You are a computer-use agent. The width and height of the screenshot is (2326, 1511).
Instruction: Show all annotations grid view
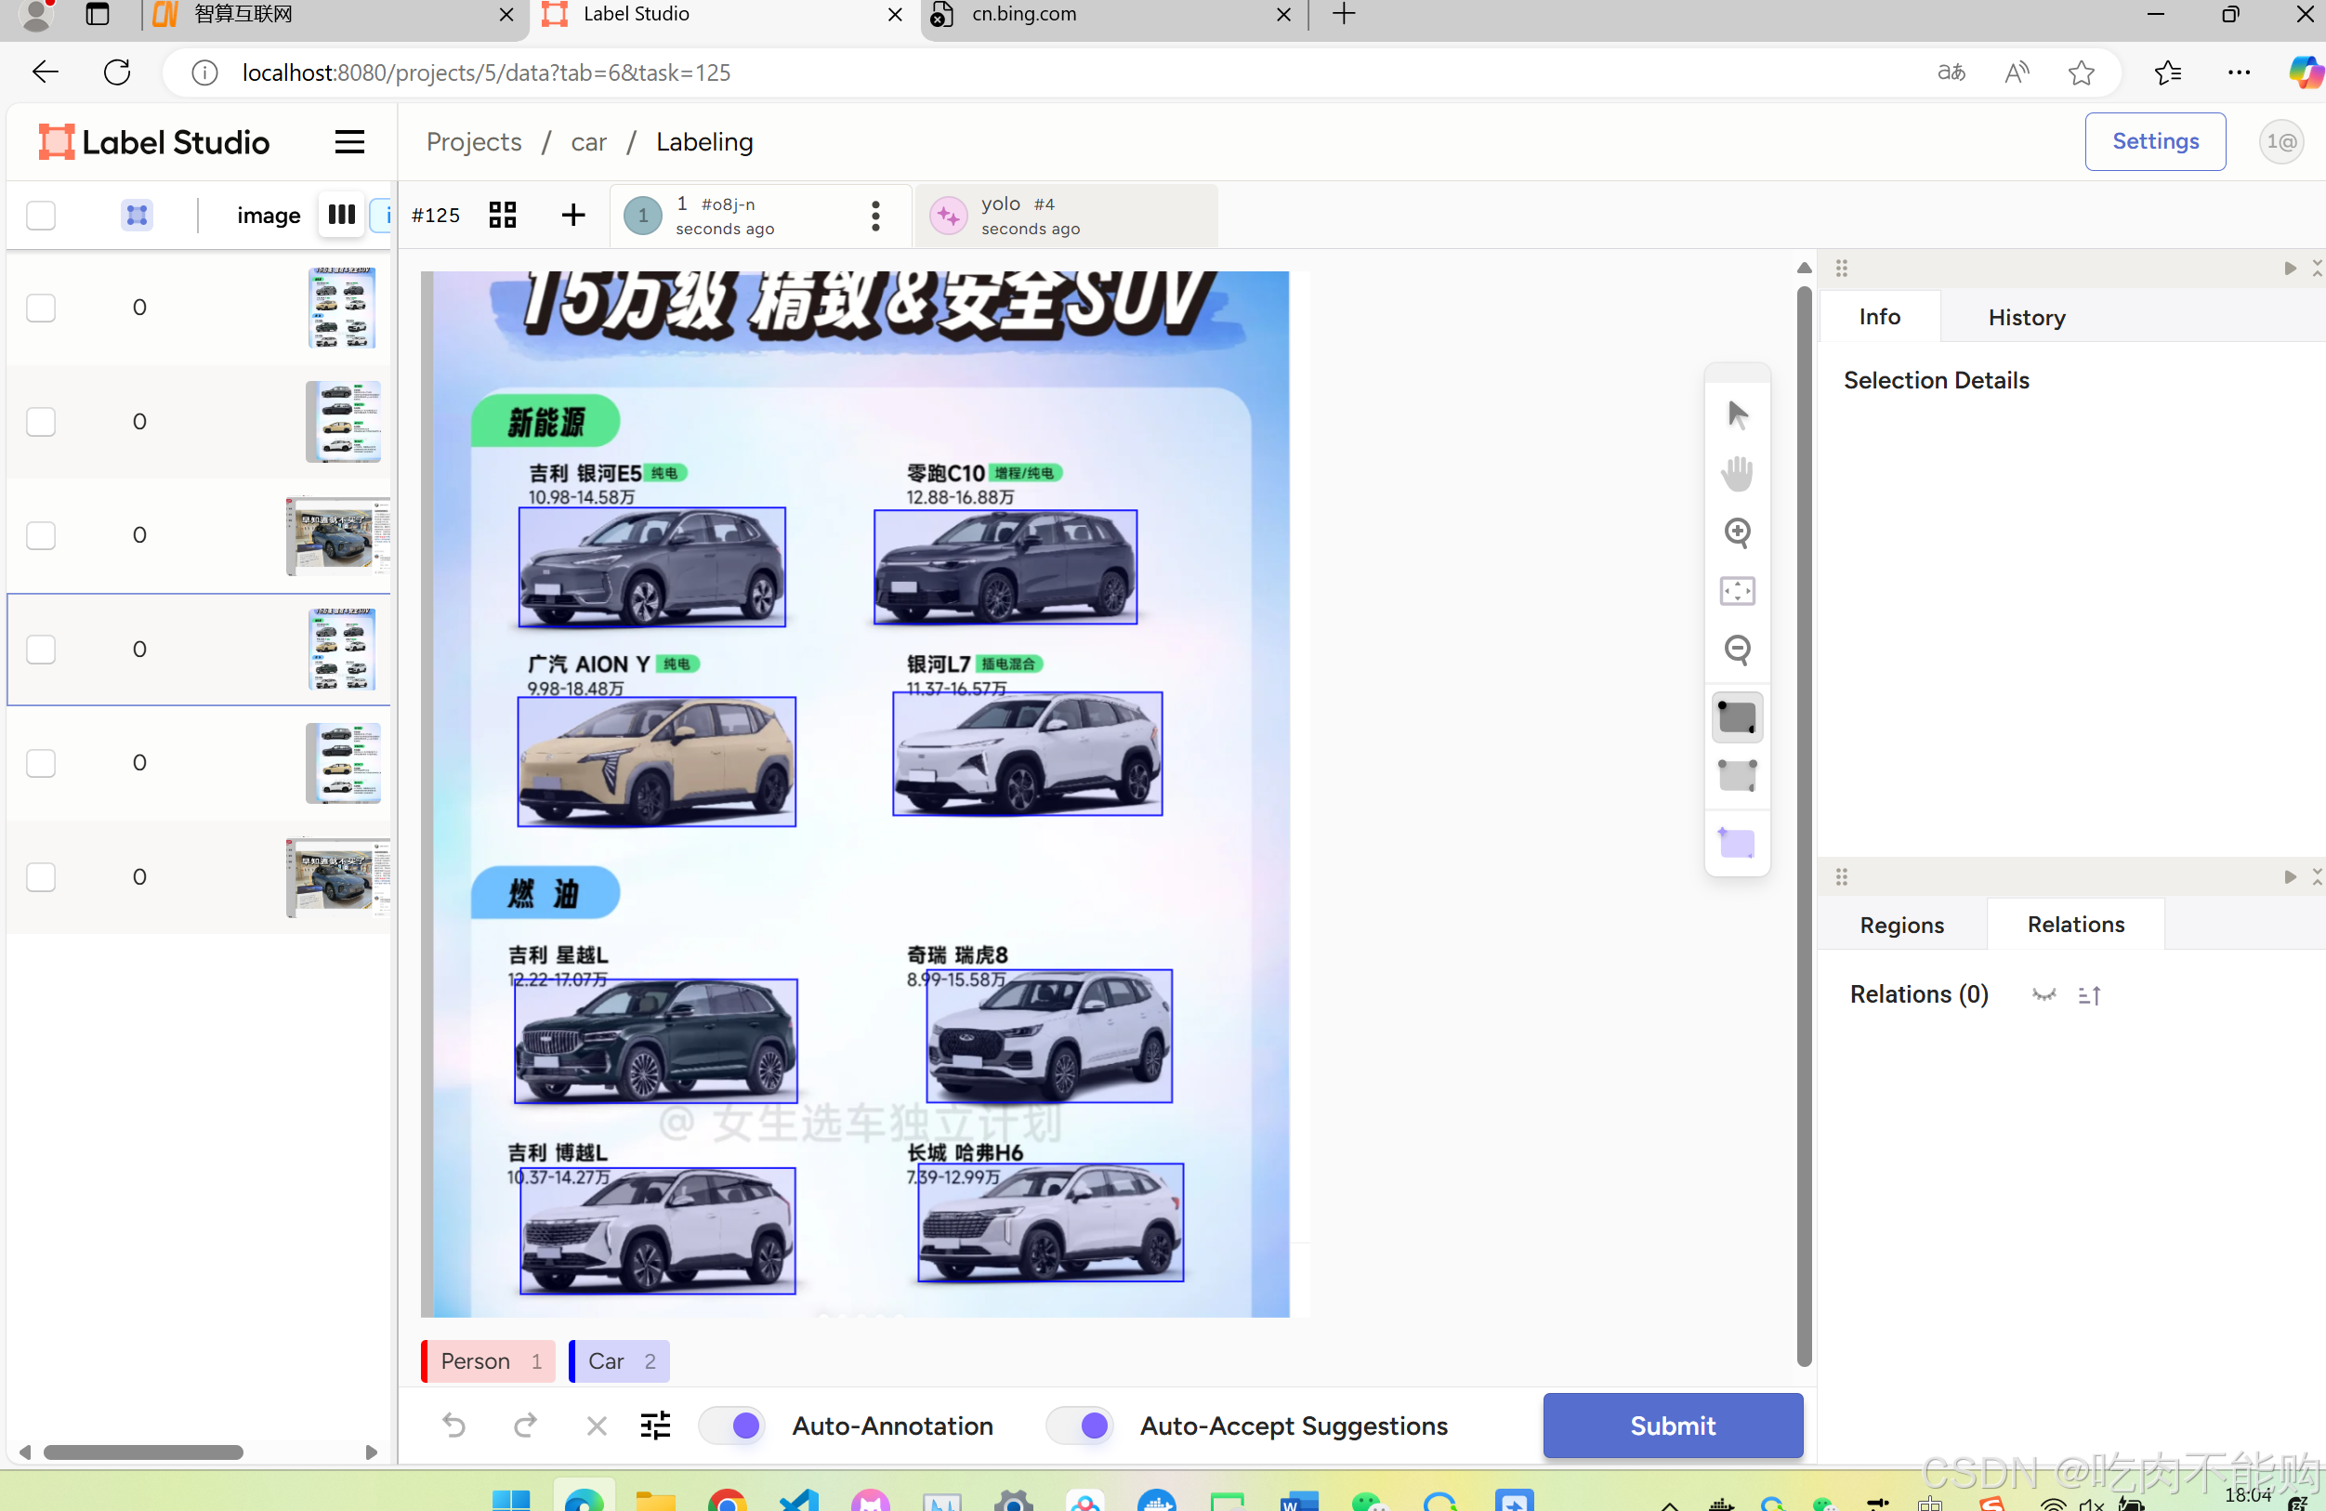coord(503,215)
